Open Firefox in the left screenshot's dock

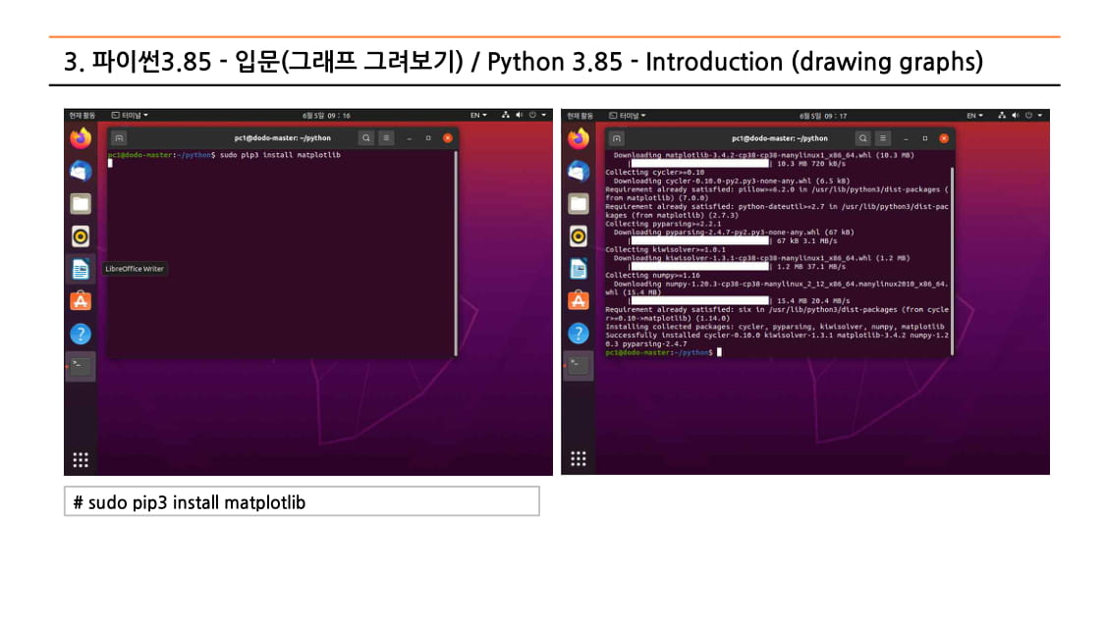82,138
